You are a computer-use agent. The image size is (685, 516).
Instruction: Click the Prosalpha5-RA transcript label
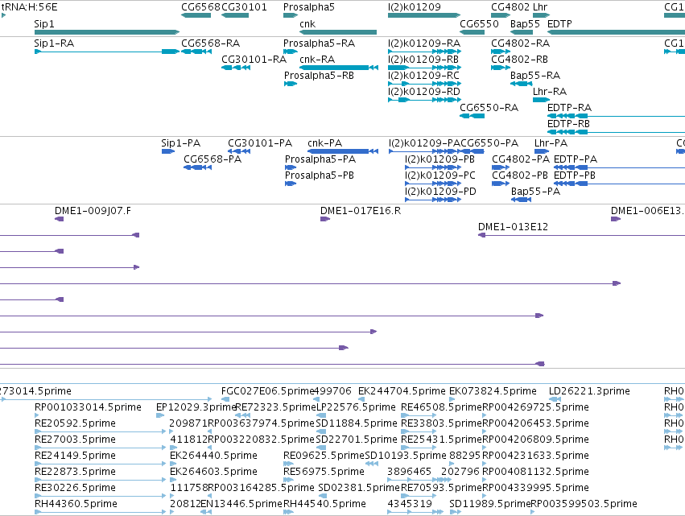[319, 43]
